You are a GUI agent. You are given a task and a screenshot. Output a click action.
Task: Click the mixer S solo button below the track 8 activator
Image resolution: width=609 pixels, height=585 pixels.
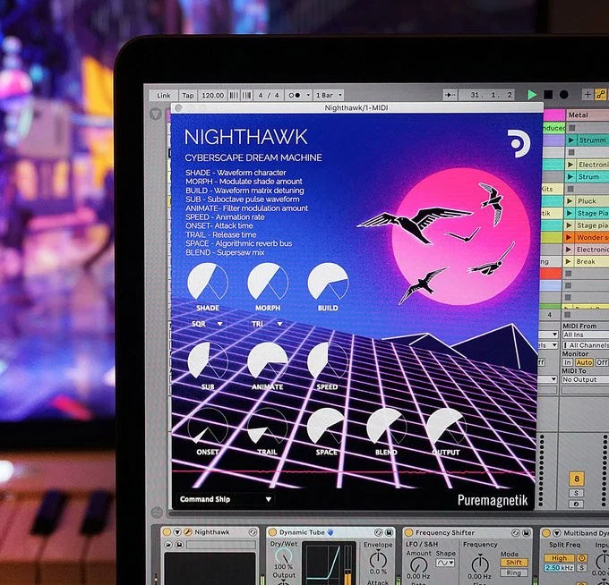pyautogui.click(x=577, y=493)
